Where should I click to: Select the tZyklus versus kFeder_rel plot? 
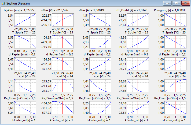click(x=25, y=108)
